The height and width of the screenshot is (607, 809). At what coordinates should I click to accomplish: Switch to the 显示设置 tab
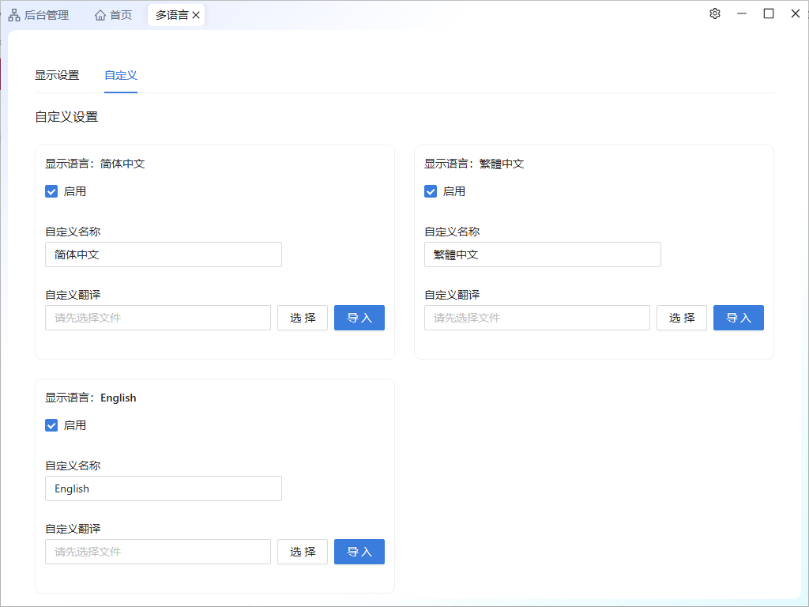57,75
